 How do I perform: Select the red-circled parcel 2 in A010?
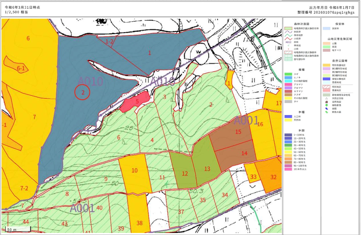[x=82, y=92]
